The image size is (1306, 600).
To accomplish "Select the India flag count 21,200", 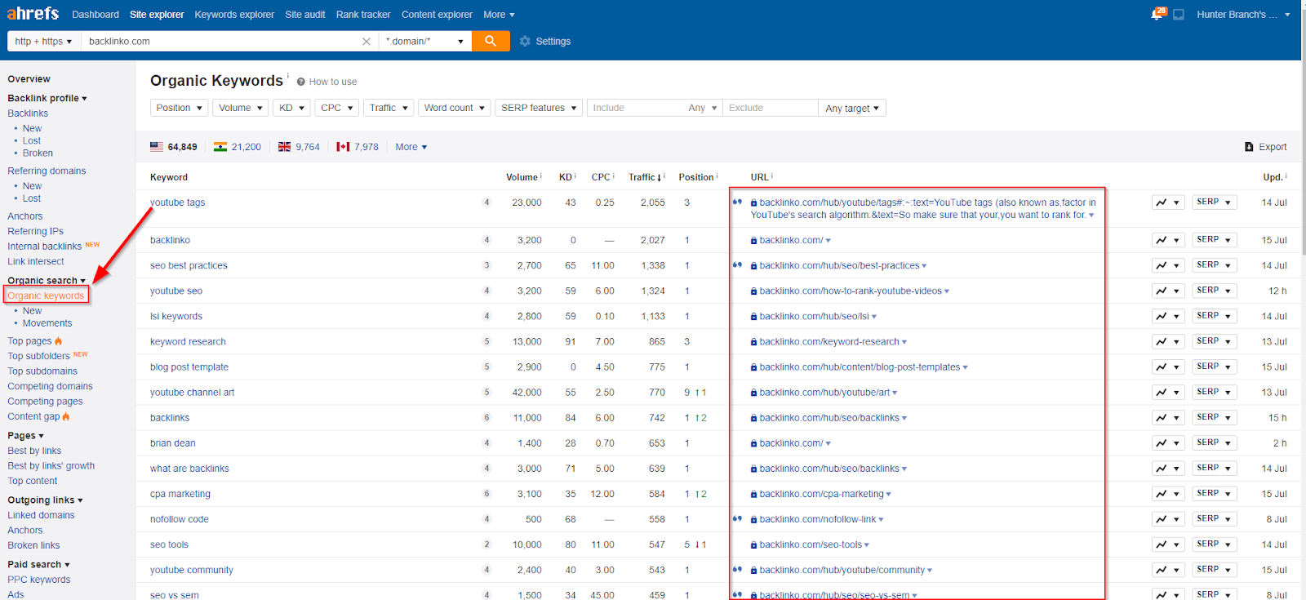I will click(238, 147).
